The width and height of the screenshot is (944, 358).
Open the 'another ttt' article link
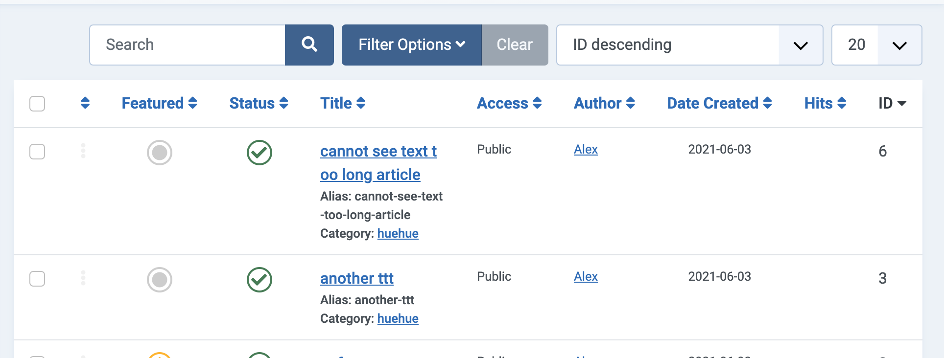tap(357, 278)
